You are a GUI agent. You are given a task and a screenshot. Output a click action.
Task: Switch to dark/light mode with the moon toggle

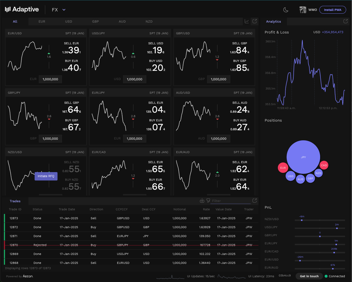click(x=286, y=10)
